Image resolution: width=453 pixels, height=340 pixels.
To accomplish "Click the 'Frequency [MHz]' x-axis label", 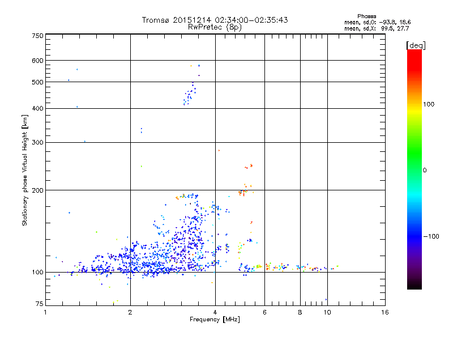I will click(215, 320).
